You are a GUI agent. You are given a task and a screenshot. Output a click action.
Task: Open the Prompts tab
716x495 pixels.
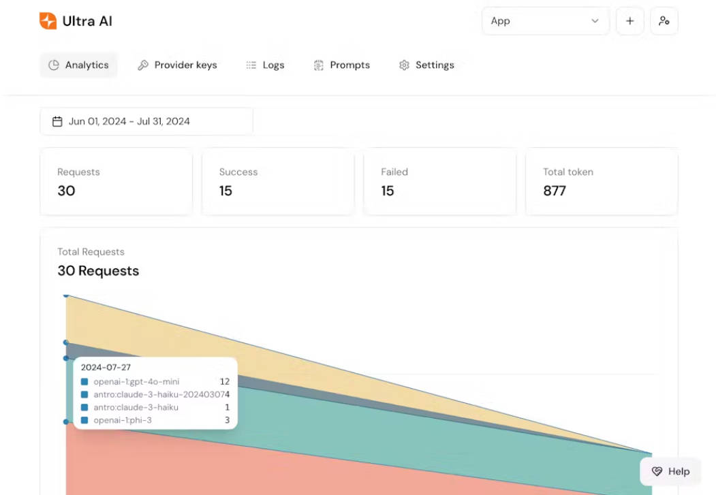[341, 65]
